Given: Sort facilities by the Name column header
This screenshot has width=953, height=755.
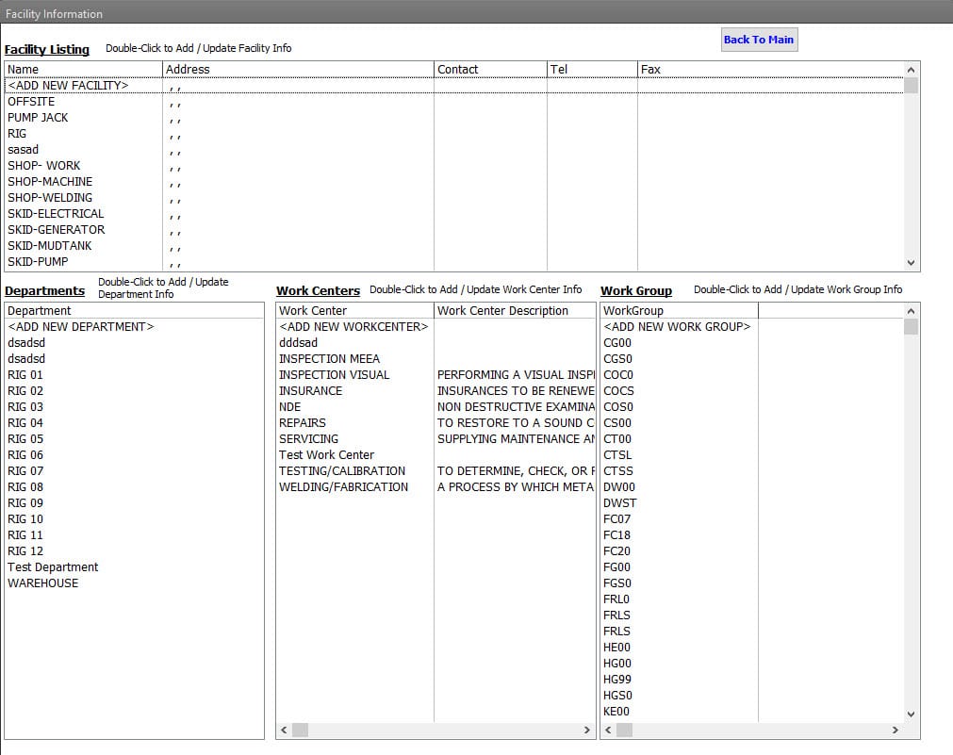Looking at the screenshot, I should 84,70.
